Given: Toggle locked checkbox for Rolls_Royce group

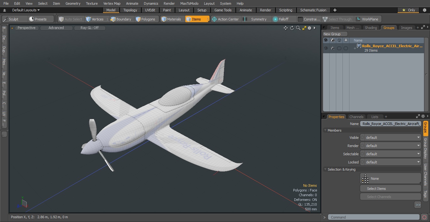Looking at the screenshot, I should [346, 48].
